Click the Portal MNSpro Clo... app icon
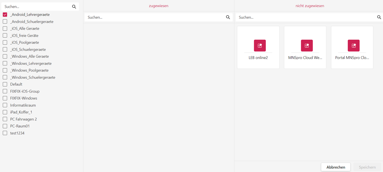 tap(353, 46)
